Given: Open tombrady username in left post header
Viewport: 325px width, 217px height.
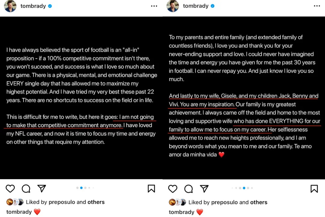Looking at the screenshot, I should (33, 6).
